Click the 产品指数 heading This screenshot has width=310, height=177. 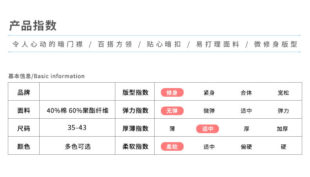(x=33, y=25)
